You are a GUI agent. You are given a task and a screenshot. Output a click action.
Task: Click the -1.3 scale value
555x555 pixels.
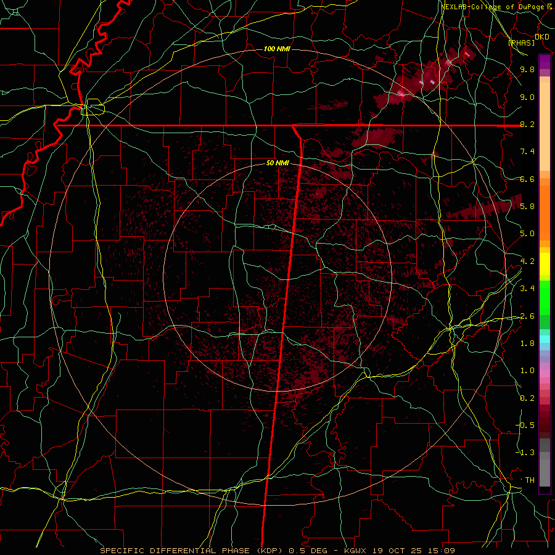(525, 453)
